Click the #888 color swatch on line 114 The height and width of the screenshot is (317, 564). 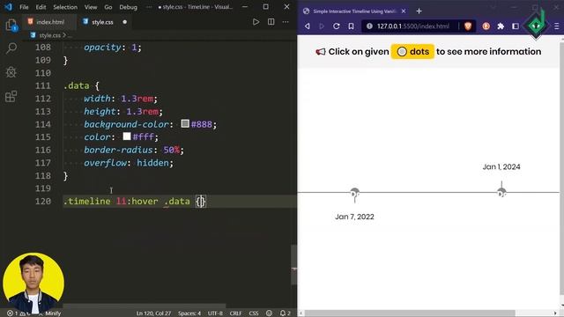pyautogui.click(x=185, y=123)
